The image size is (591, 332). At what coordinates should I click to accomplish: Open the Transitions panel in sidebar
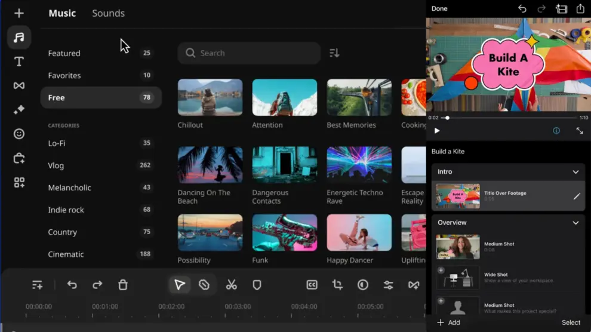coord(19,85)
